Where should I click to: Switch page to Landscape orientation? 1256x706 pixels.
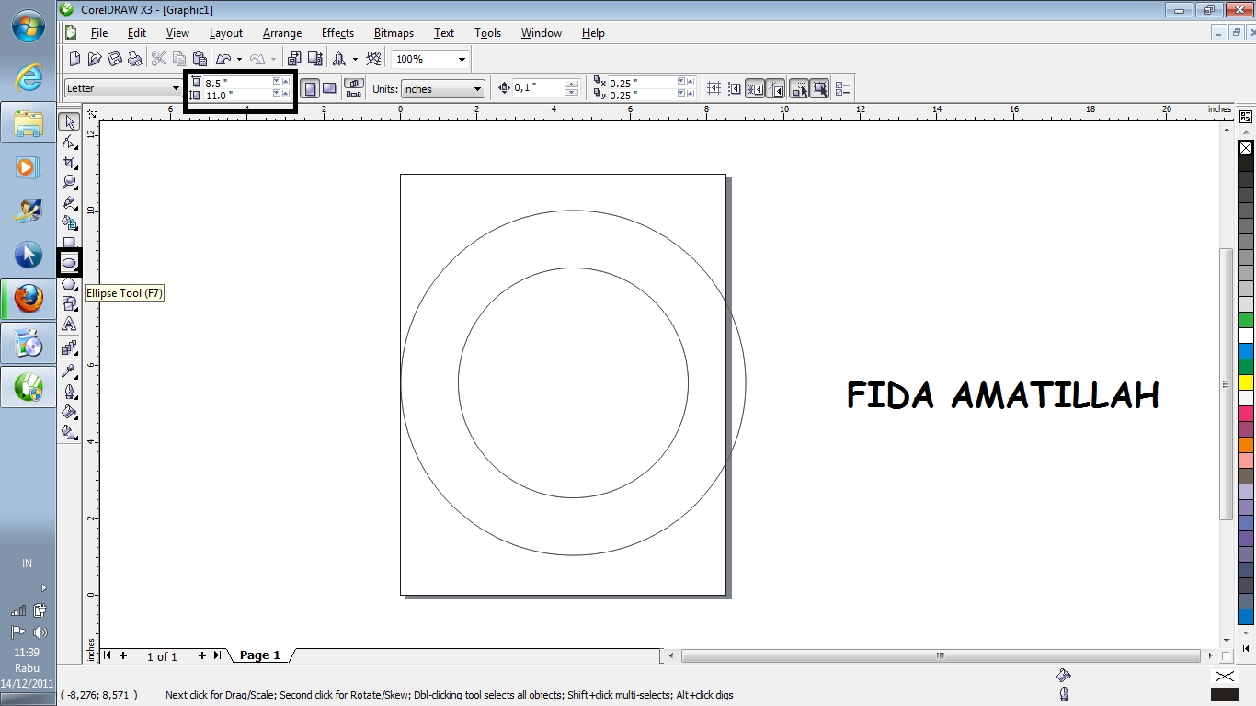[329, 88]
